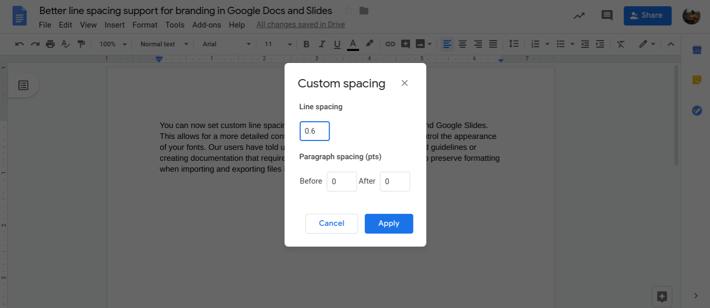Click the Redo arrow in toolbar
This screenshot has width=710, height=308.
[x=35, y=44]
